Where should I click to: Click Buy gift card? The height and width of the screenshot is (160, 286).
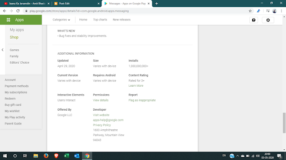coord(13,105)
